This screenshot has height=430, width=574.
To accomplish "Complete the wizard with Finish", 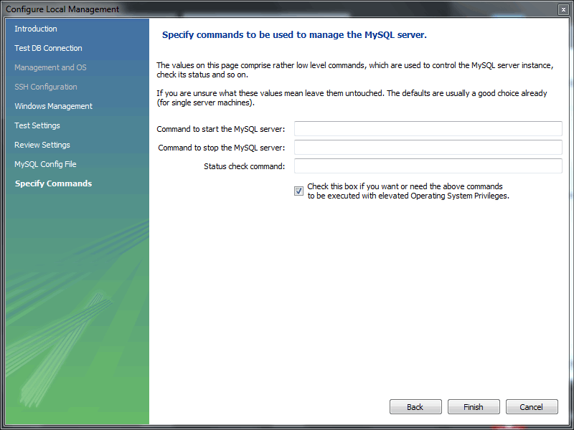I will coord(474,406).
